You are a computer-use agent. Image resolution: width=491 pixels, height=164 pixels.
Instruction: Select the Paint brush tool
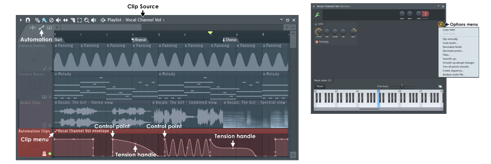[44, 20]
